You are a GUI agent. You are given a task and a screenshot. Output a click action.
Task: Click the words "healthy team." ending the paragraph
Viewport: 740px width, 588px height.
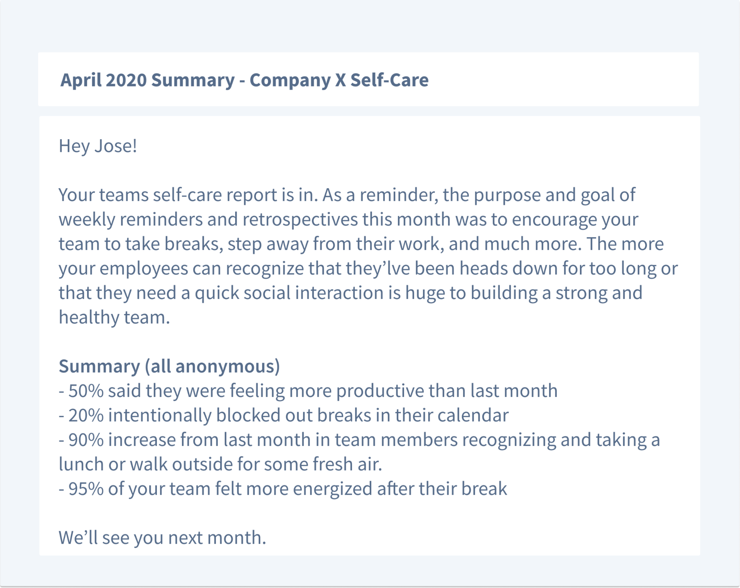pyautogui.click(x=114, y=317)
